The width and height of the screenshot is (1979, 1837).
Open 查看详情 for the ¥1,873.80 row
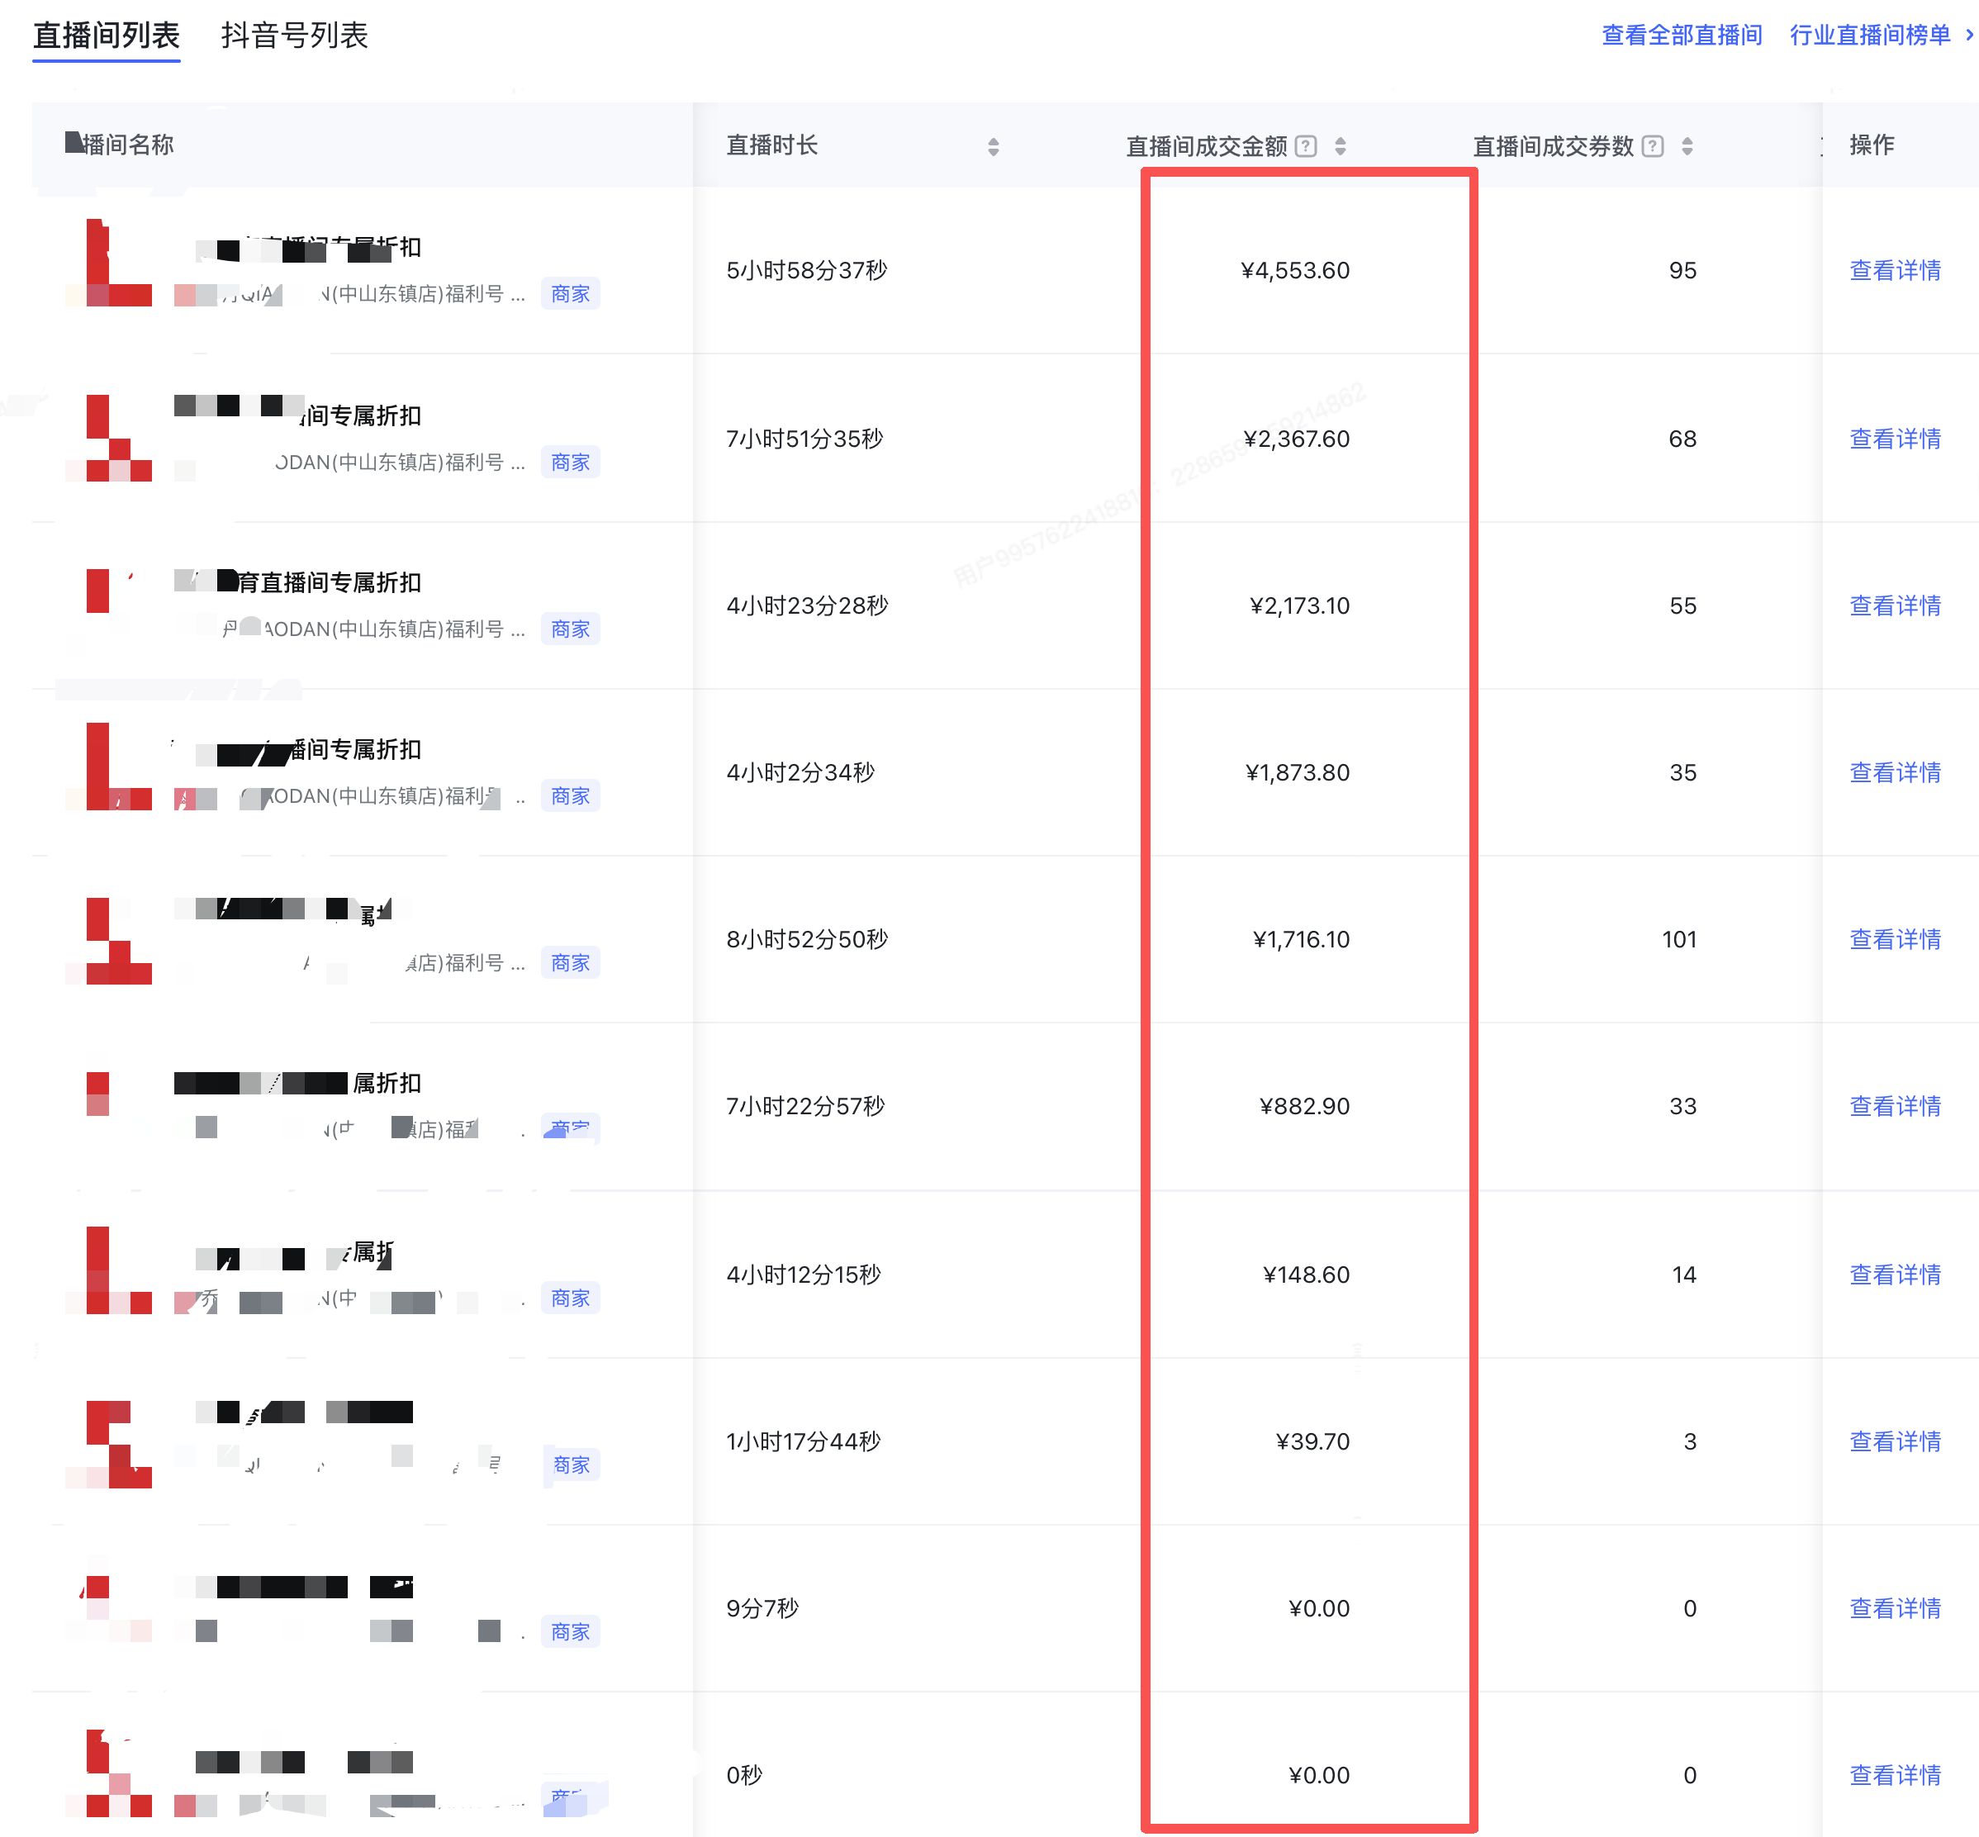pos(1895,772)
